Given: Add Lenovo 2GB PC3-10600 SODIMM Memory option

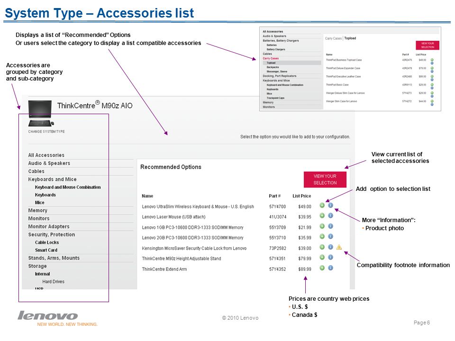Looking at the screenshot, I should point(322,236).
